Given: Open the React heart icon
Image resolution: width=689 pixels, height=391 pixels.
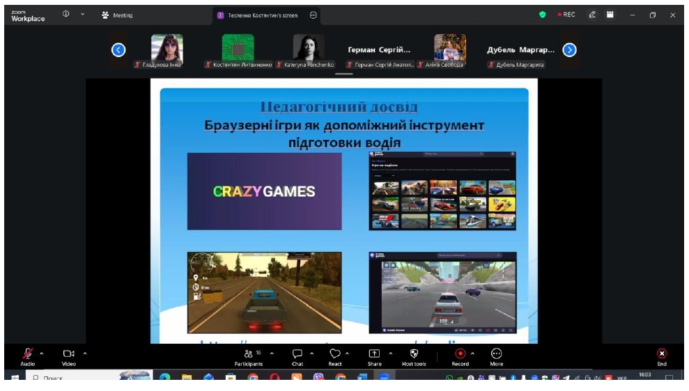Looking at the screenshot, I should pos(335,353).
